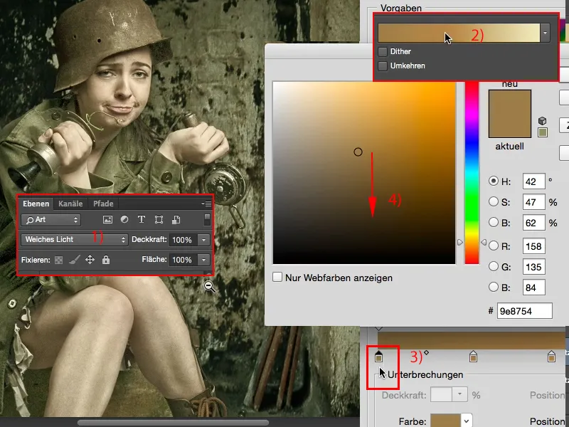The image size is (569, 427).
Task: Select the pixel layers filter icon
Action: (x=108, y=218)
